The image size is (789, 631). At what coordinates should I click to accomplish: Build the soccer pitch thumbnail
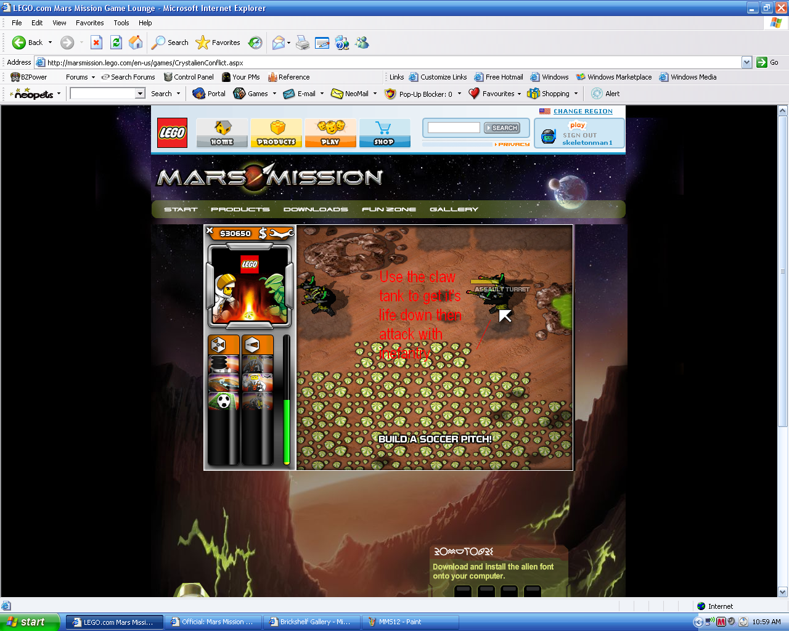pos(223,401)
